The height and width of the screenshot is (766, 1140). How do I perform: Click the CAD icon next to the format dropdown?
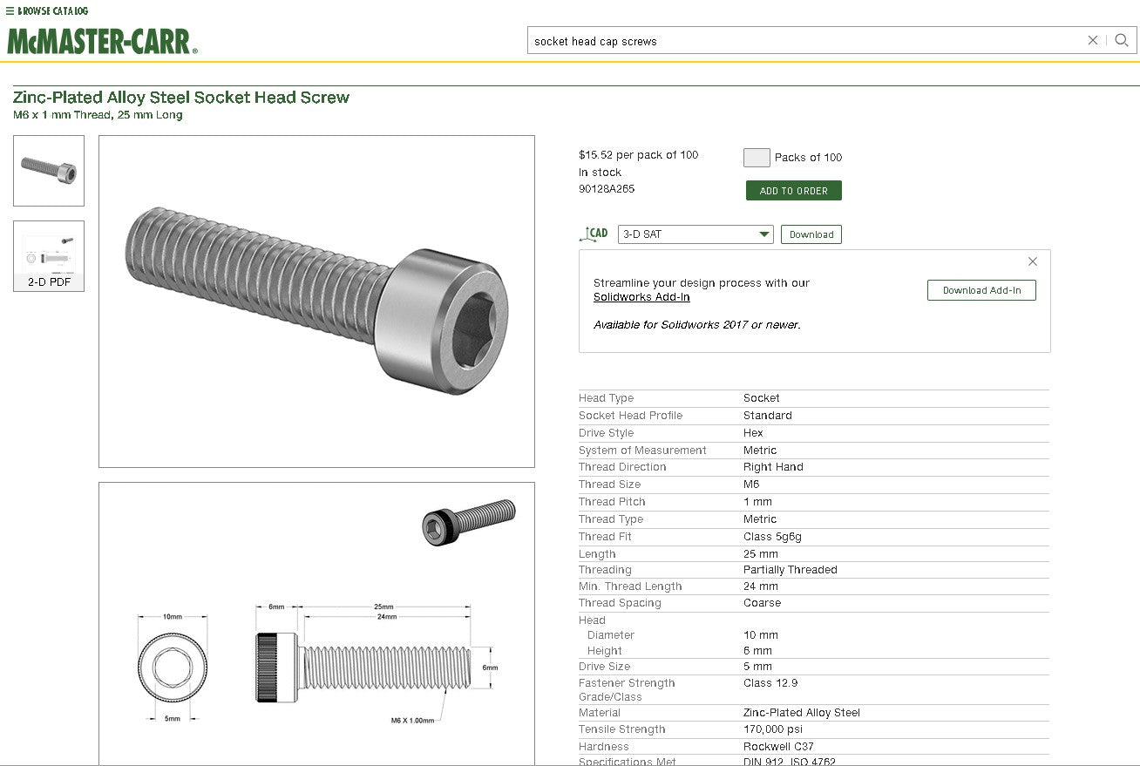click(594, 234)
